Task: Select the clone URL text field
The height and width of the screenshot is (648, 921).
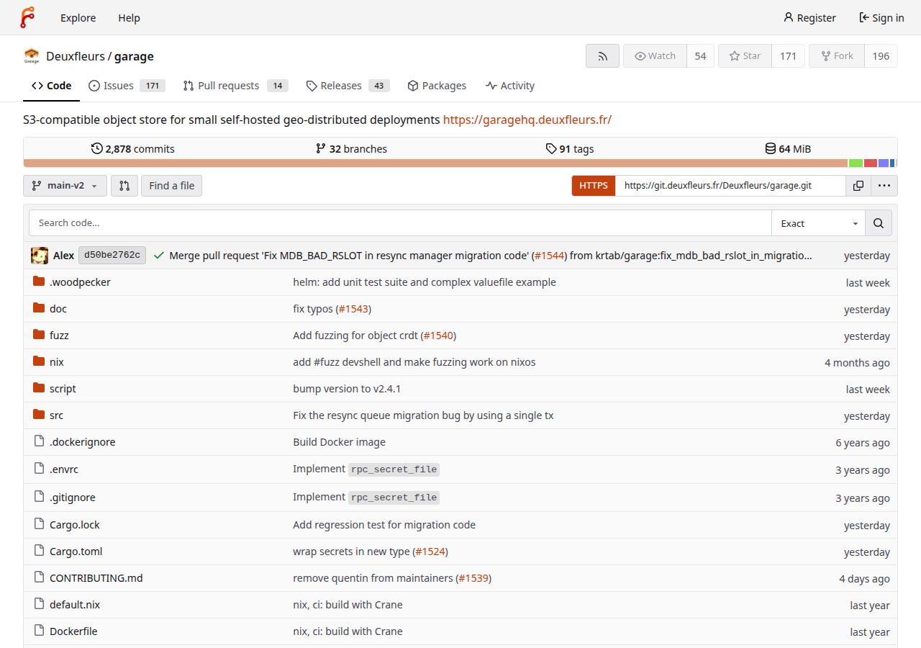Action: (730, 186)
